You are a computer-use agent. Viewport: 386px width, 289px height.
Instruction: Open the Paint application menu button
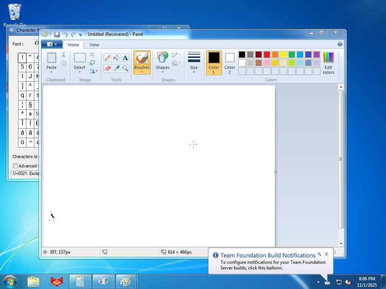tap(52, 44)
